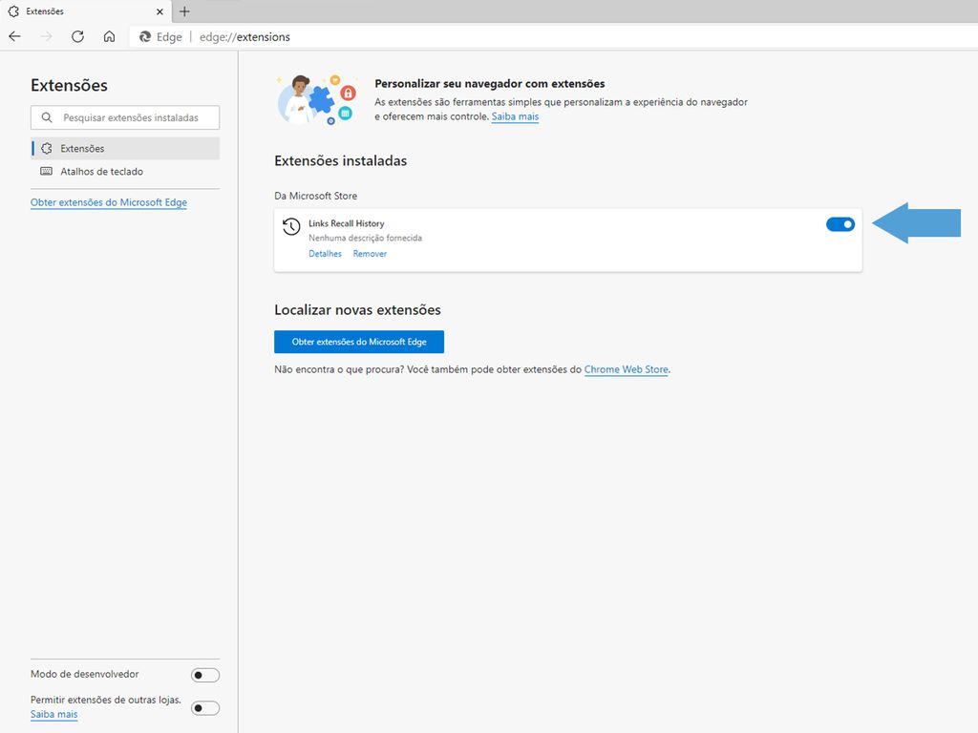The image size is (978, 733).
Task: Reload the extensions page
Action: [77, 37]
